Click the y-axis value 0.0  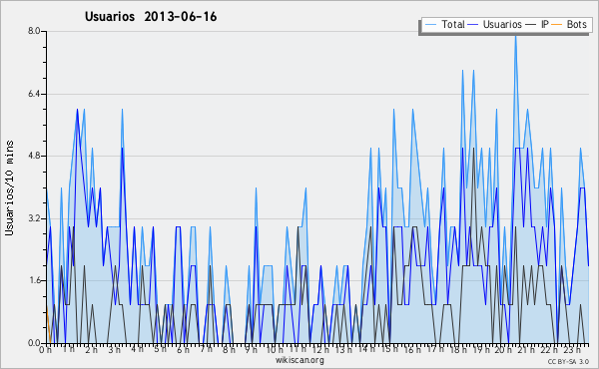click(x=34, y=343)
